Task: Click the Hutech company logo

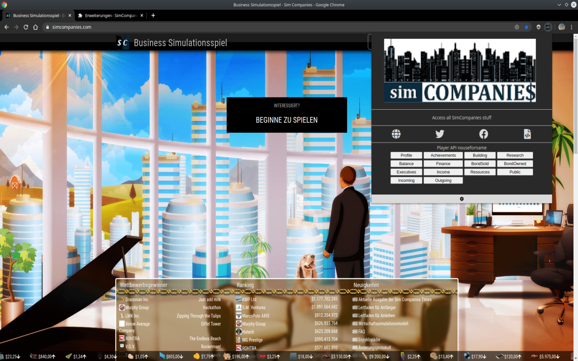Action: pos(238,332)
